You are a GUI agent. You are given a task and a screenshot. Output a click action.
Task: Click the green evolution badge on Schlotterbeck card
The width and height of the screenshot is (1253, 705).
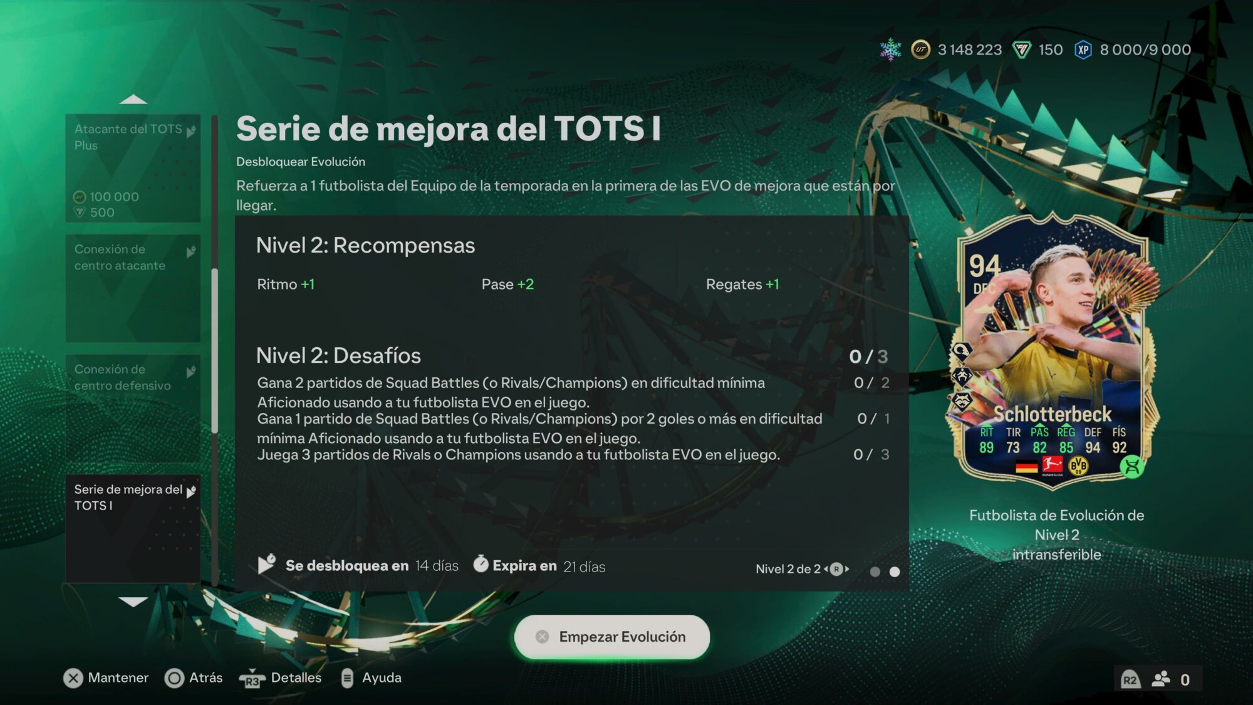coord(1131,467)
